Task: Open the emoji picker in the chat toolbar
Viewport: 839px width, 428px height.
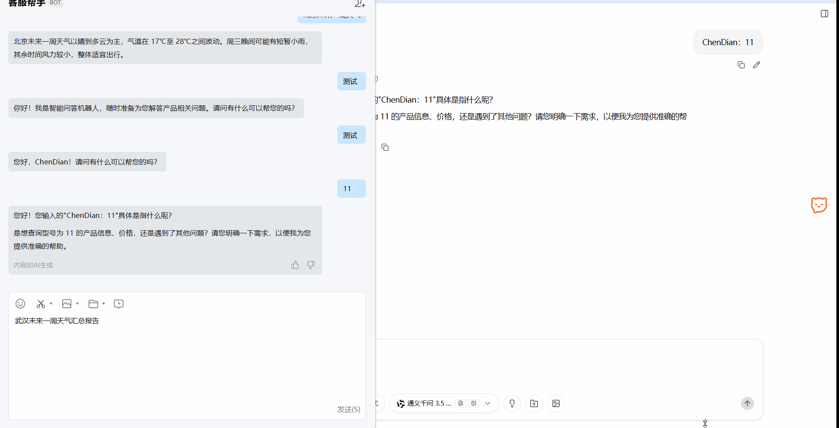Action: click(x=21, y=303)
